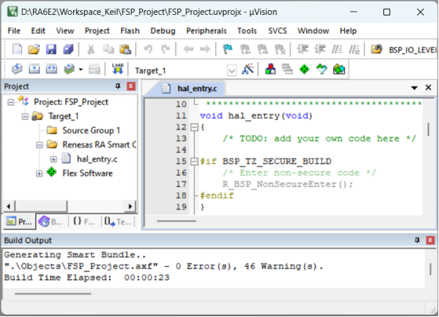
Task: Open a file with the folder icon
Action: click(34, 49)
